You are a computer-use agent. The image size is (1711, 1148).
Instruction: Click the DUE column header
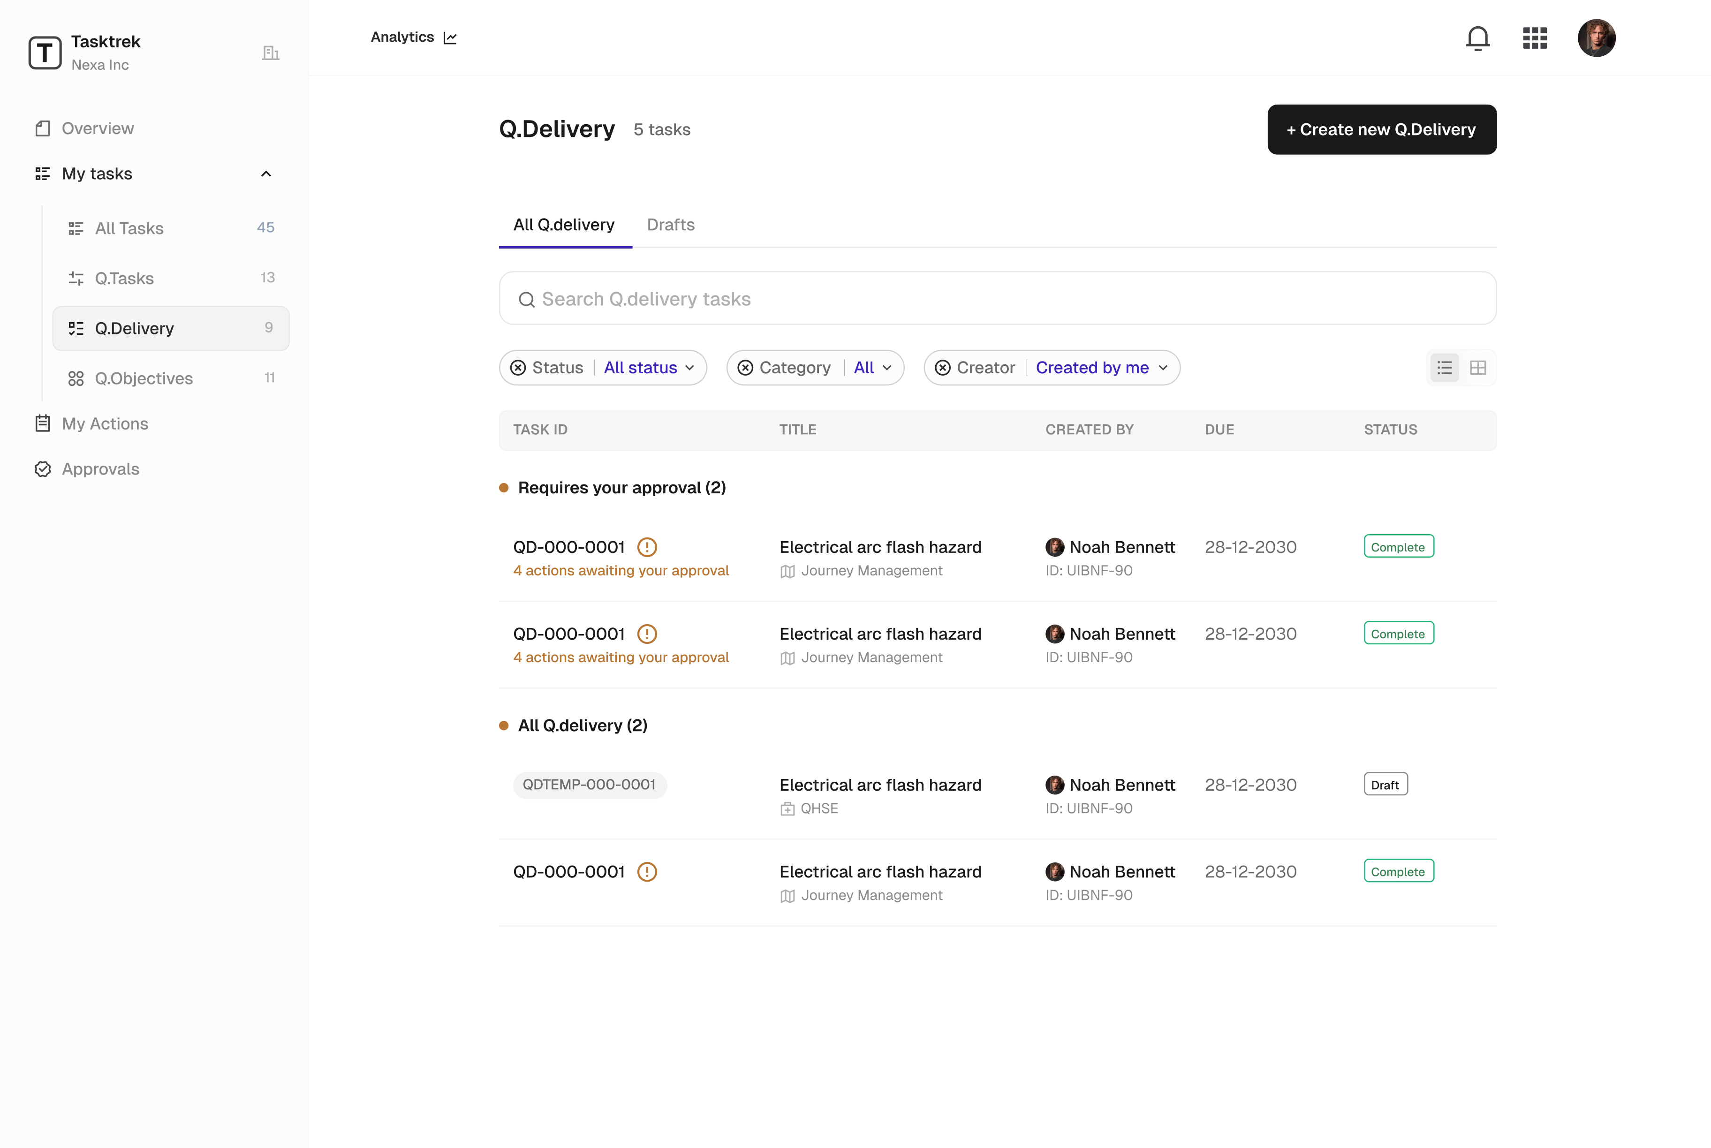pos(1219,430)
